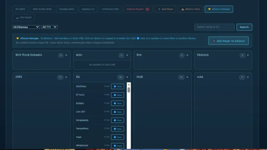Open Alliance Cities view
The height and width of the screenshot is (150, 267).
[x=190, y=9]
